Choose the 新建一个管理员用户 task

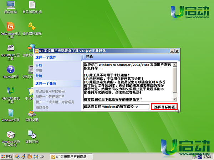pyautogui.click(x=50, y=97)
